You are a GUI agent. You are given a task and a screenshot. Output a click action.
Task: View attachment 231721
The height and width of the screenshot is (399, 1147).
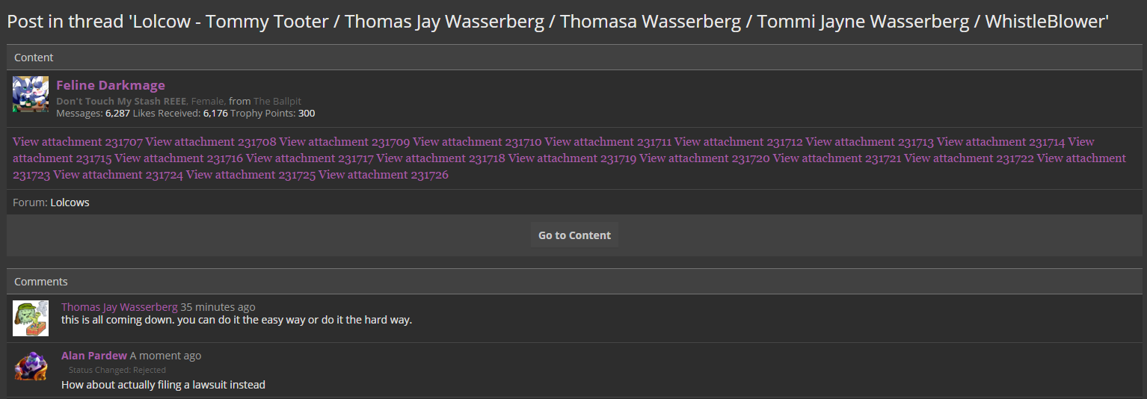(x=837, y=158)
